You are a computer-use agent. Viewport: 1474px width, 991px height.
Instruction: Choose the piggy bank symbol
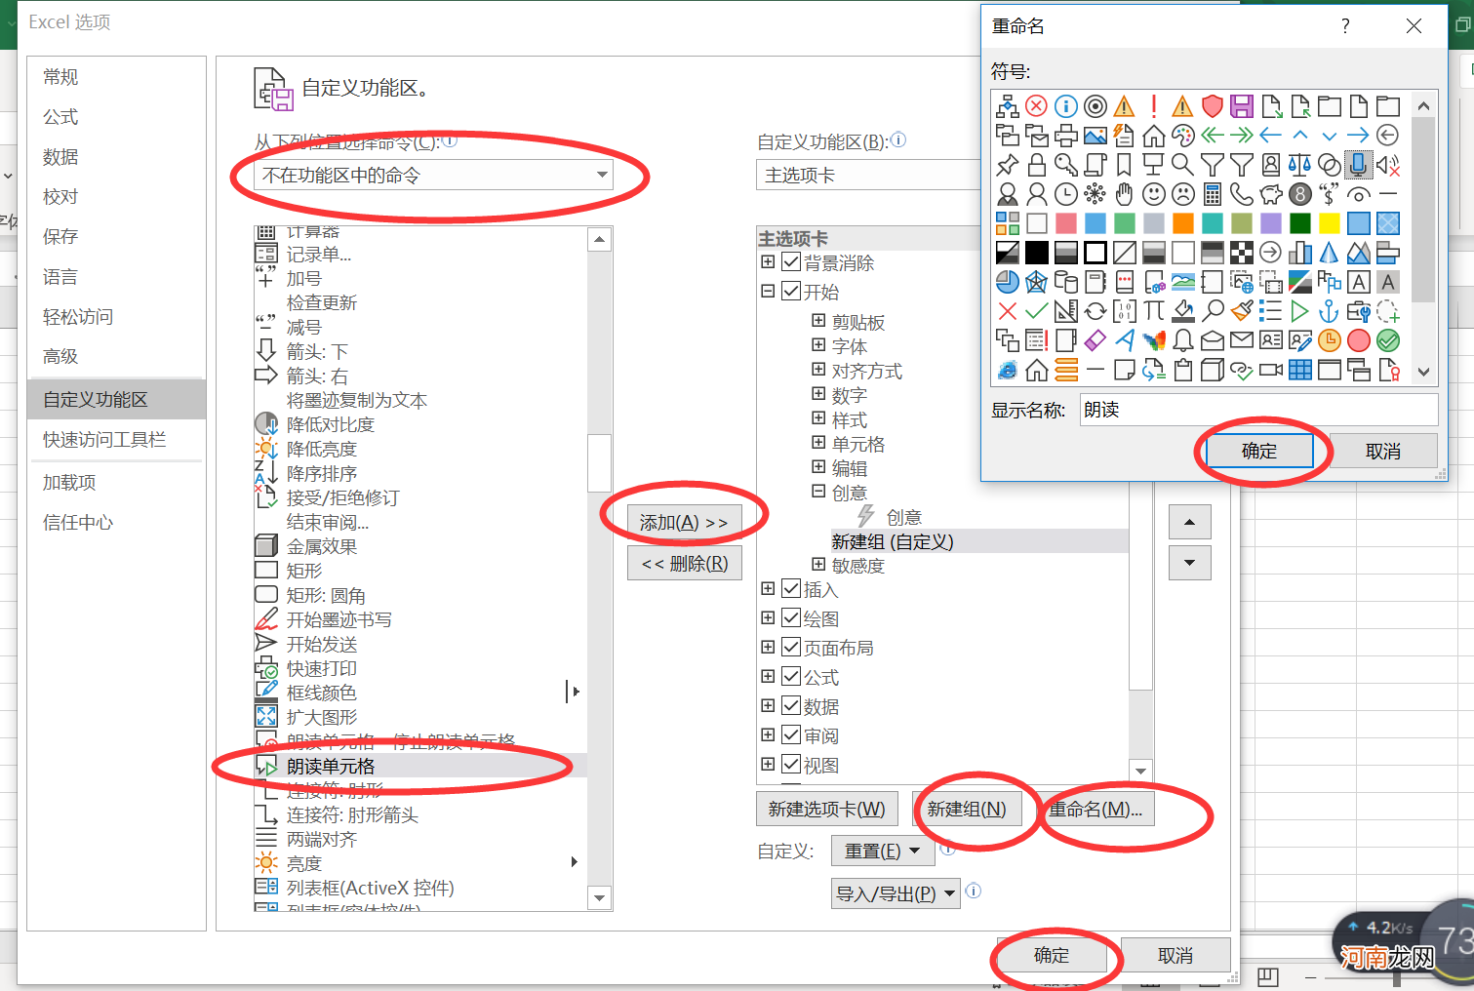(x=1270, y=194)
